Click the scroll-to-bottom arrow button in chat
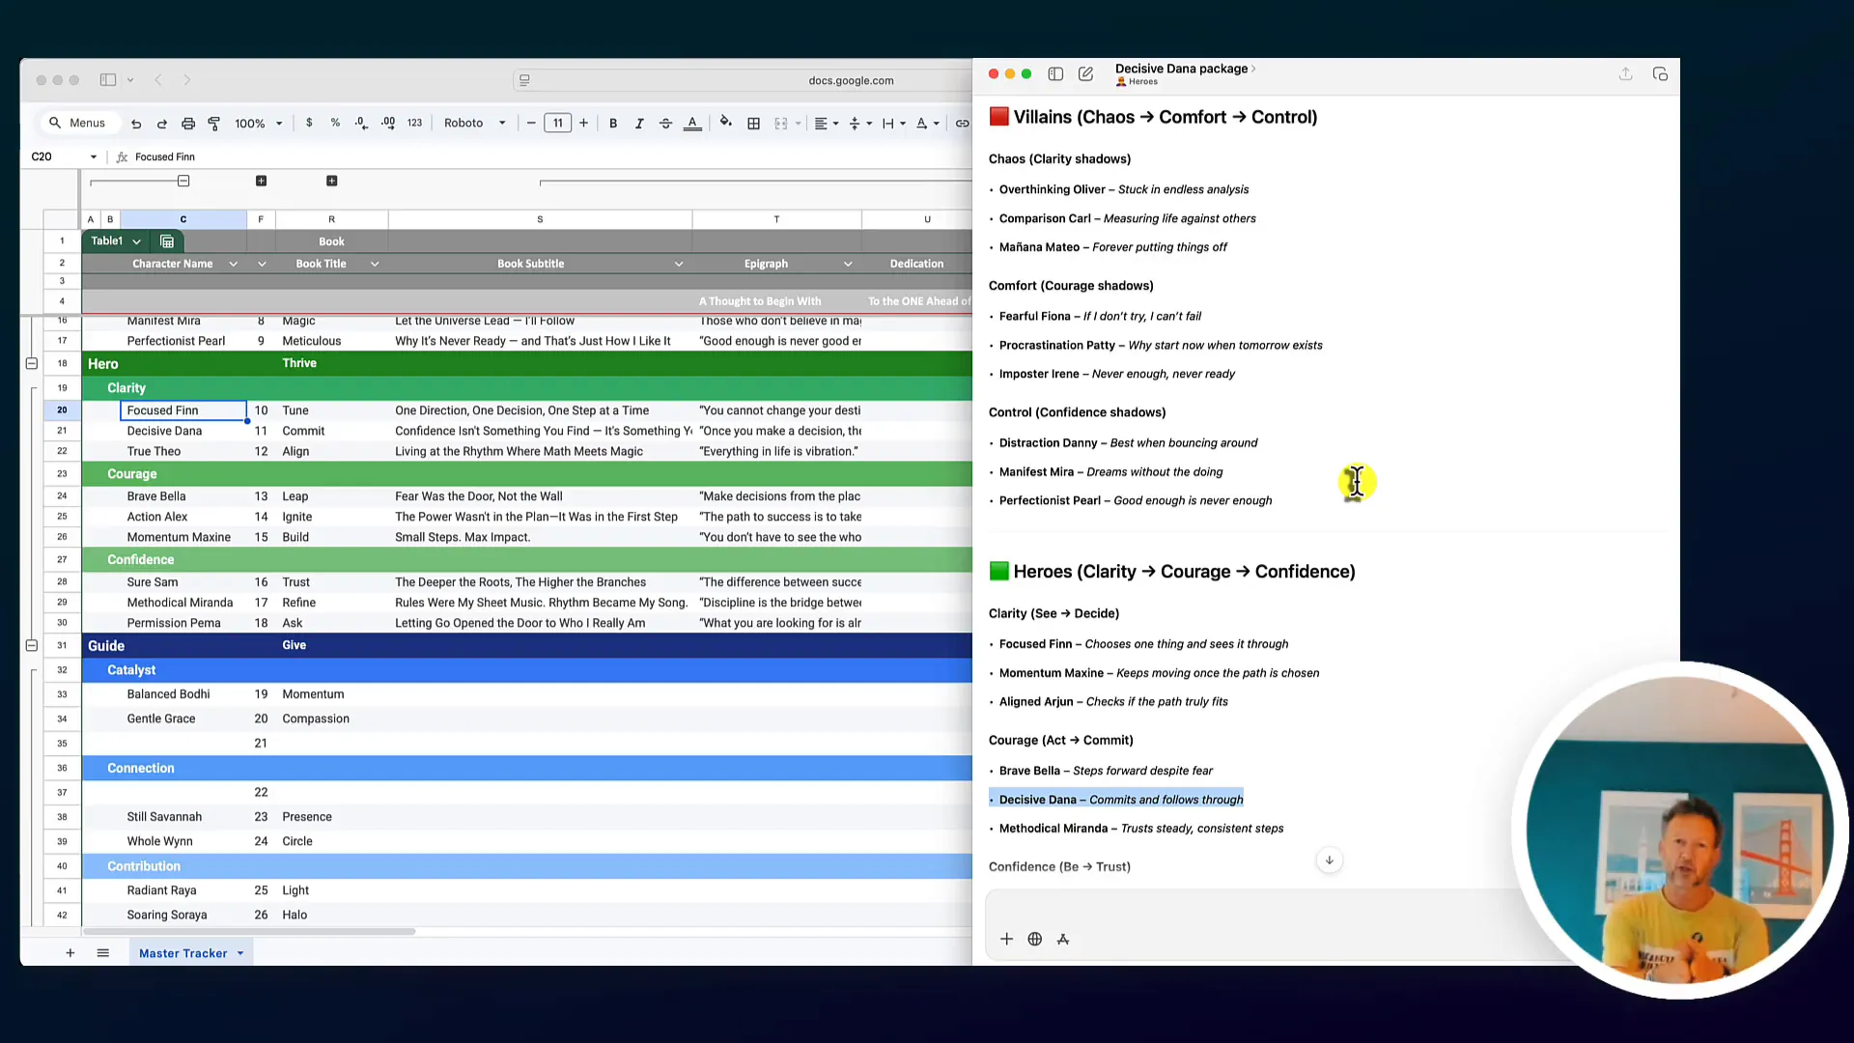Viewport: 1854px width, 1043px height. point(1329,860)
